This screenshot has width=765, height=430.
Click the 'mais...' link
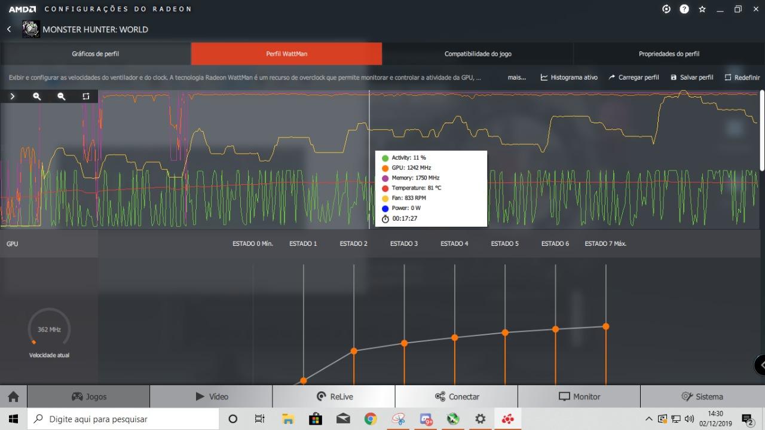(x=517, y=78)
